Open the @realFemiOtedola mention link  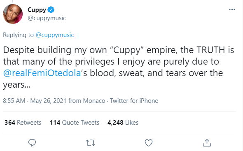42,73
